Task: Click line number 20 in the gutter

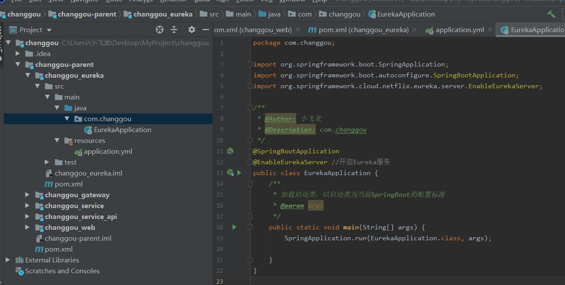Action: [x=220, y=249]
